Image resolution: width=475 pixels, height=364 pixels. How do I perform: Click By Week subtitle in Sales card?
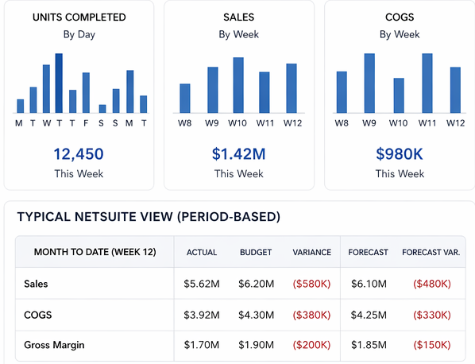click(239, 34)
